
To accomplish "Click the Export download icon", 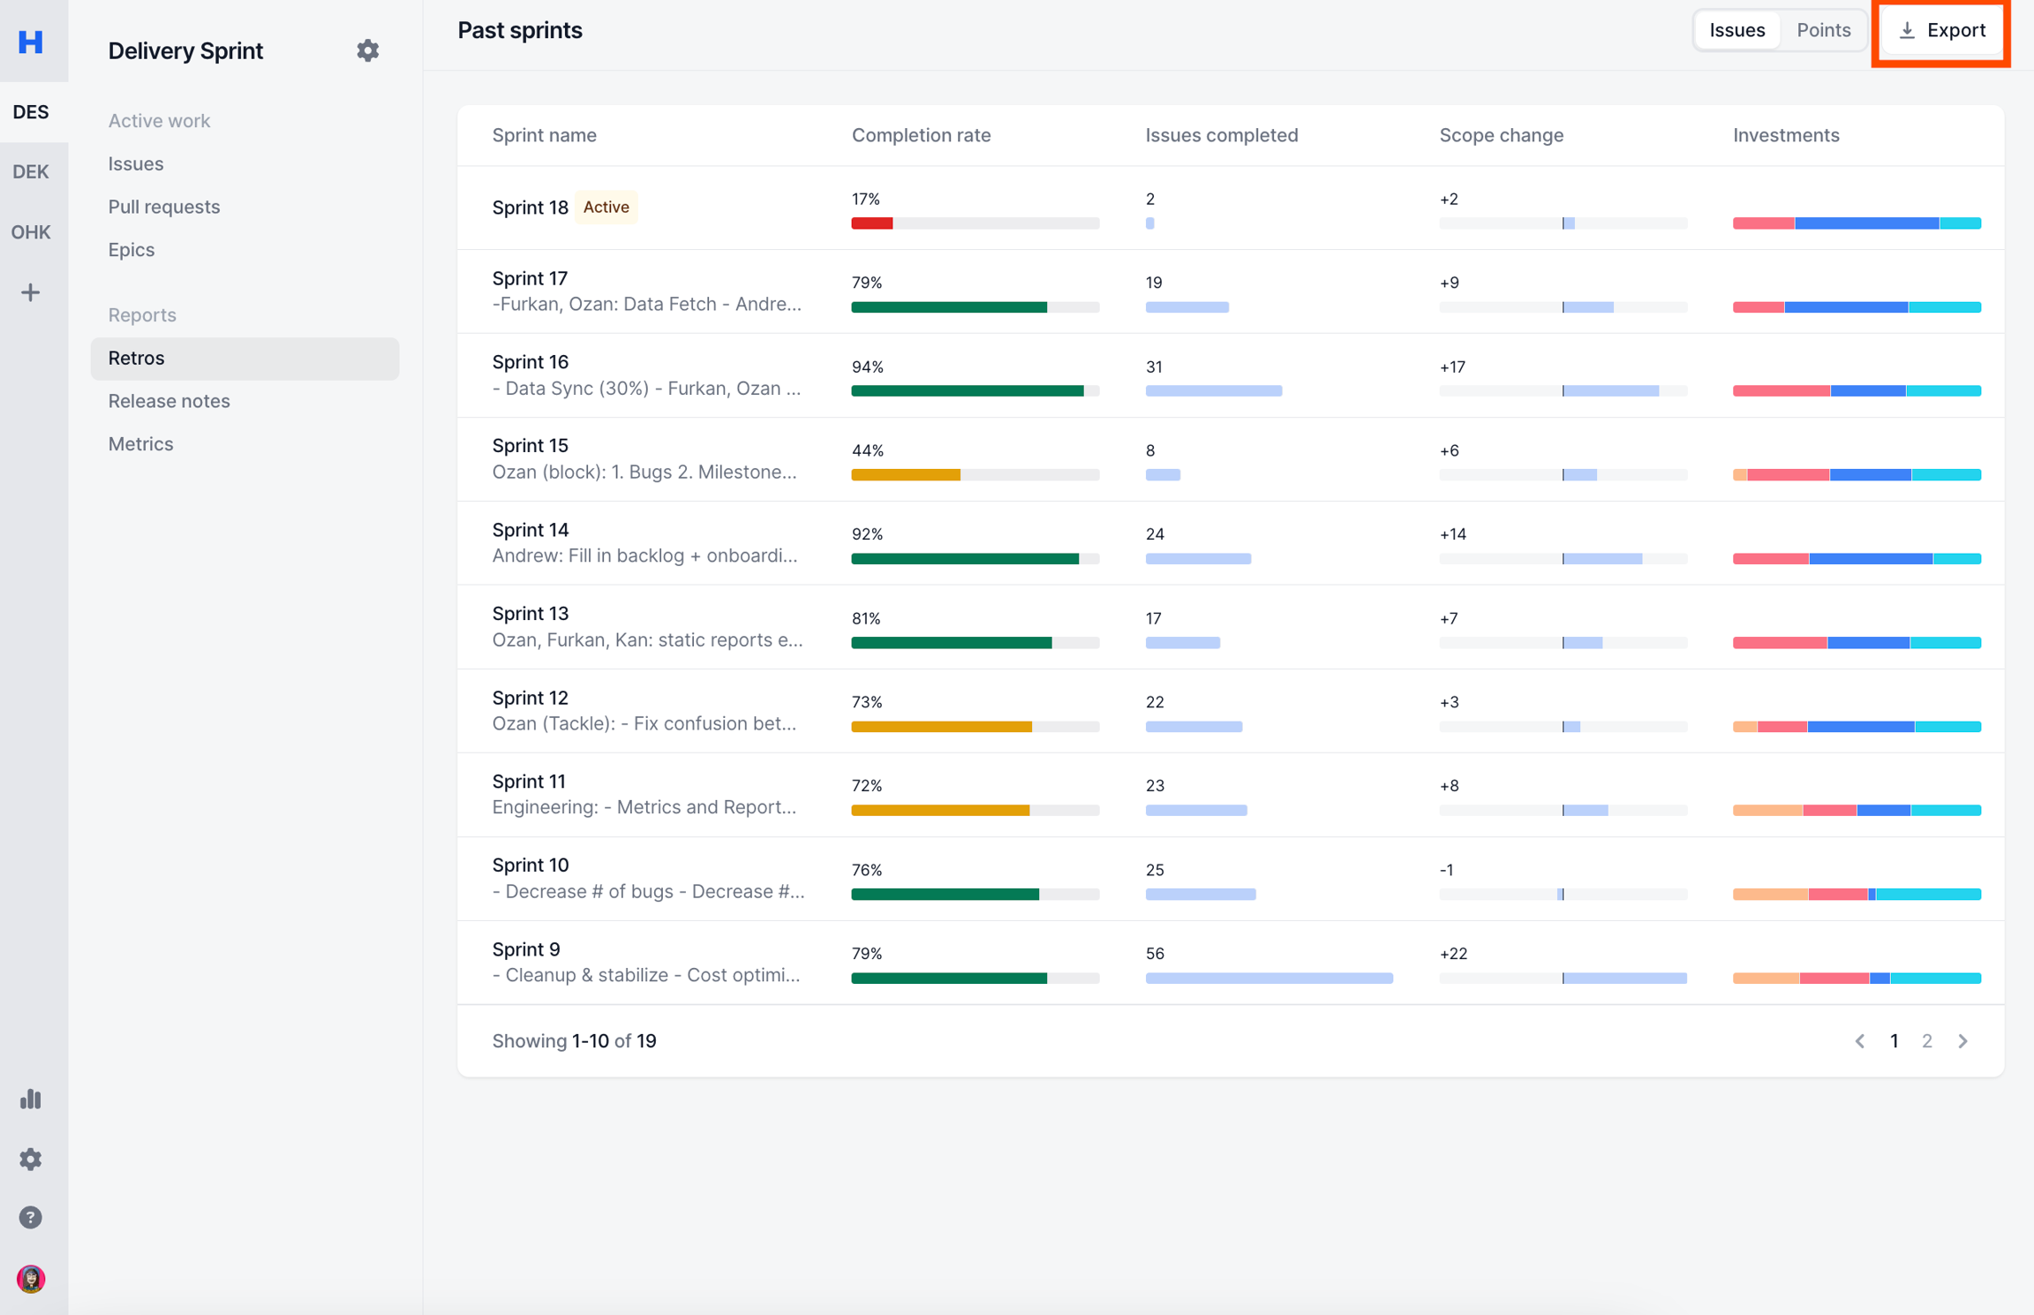I will click(1907, 31).
